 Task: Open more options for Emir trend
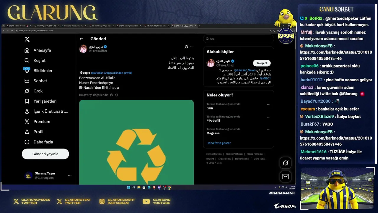pyautogui.click(x=269, y=104)
